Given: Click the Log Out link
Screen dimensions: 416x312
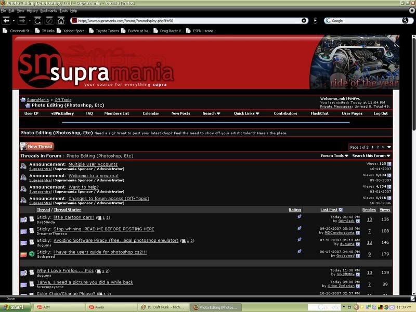Looking at the screenshot, I should (381, 113).
